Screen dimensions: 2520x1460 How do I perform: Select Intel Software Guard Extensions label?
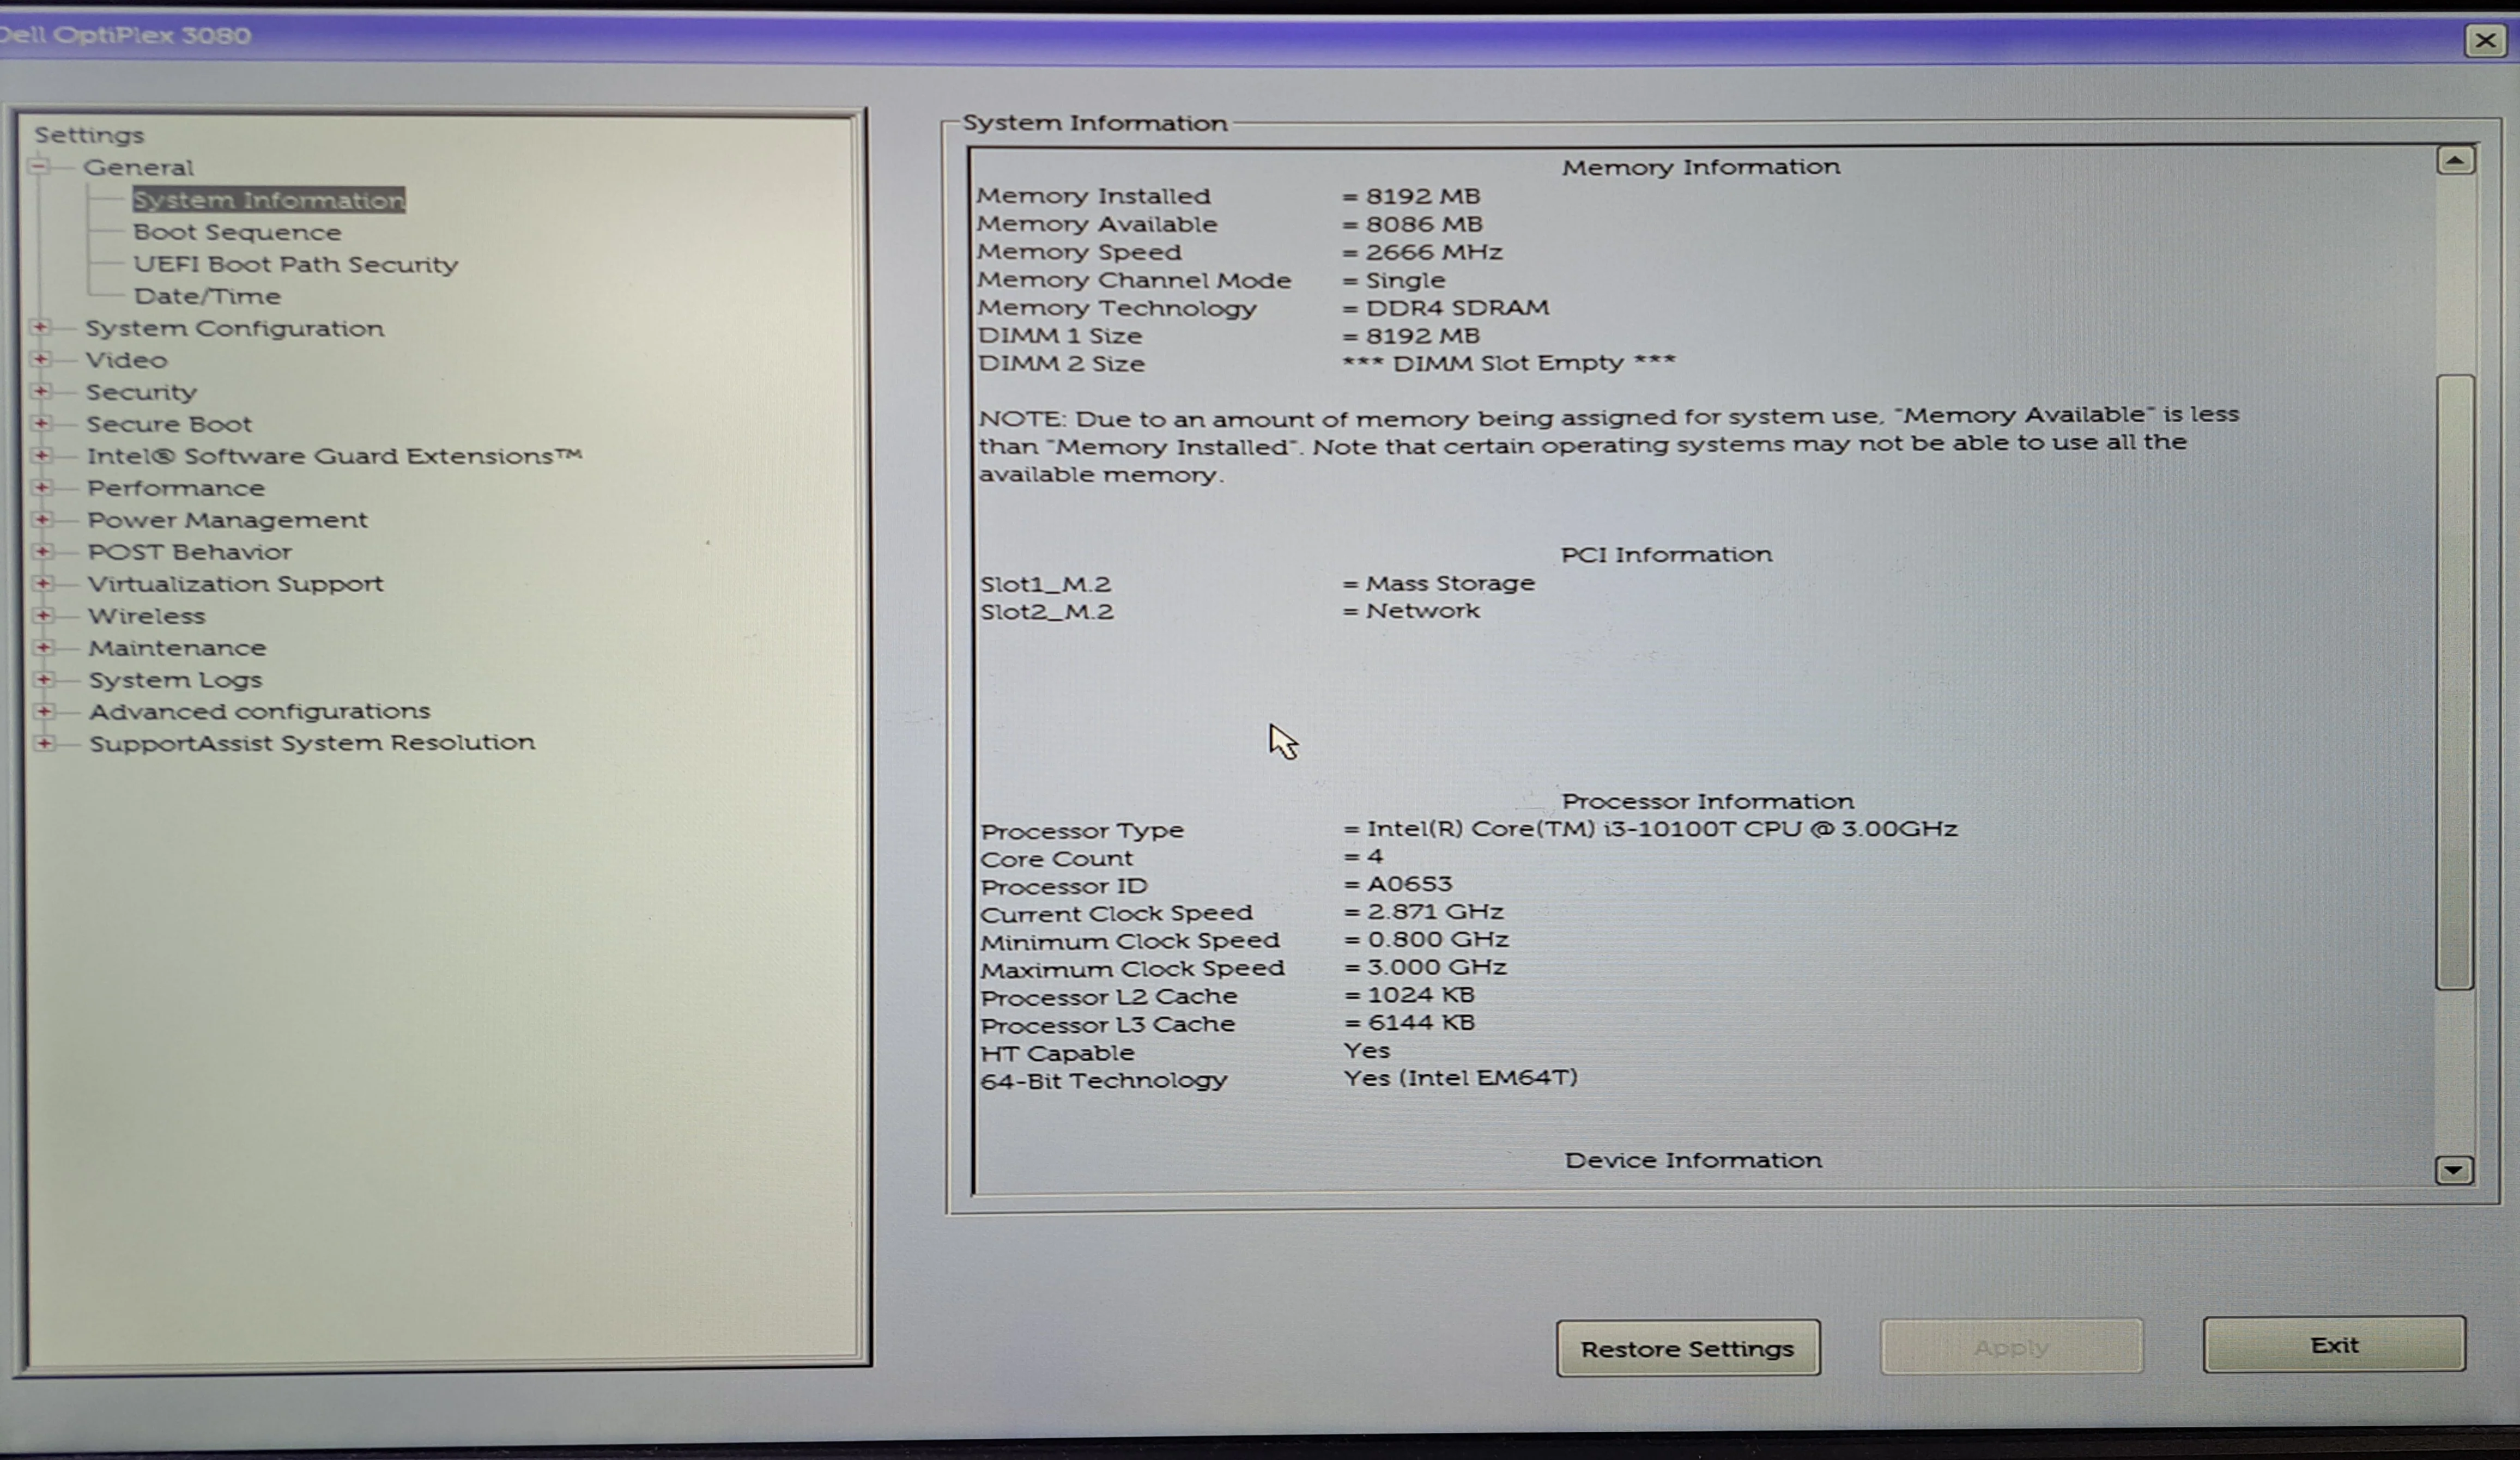pos(334,455)
